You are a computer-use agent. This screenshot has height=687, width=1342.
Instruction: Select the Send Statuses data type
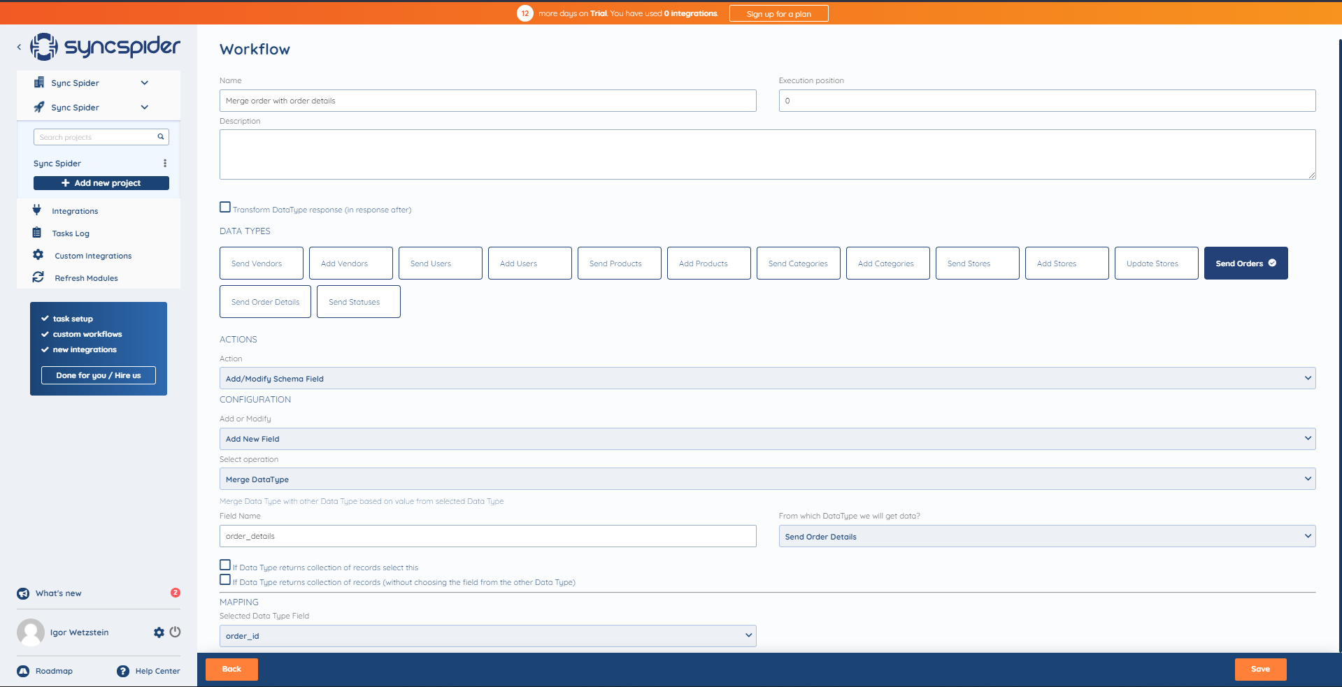[359, 302]
